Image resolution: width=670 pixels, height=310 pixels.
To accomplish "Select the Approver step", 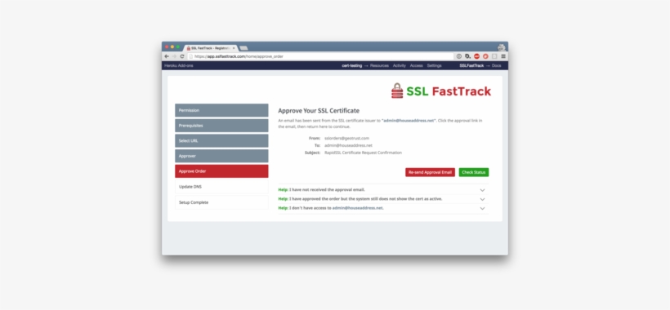I will point(221,156).
